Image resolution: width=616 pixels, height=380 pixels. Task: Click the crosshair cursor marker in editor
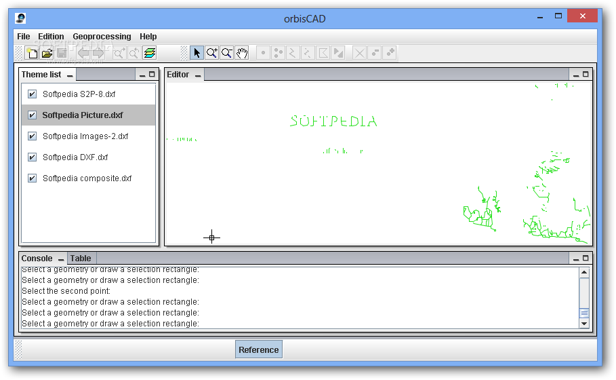tap(211, 237)
